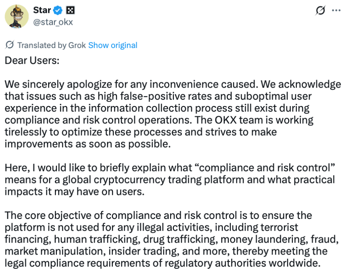Open Star's ape profile picture
The image size is (351, 269).
[16, 17]
